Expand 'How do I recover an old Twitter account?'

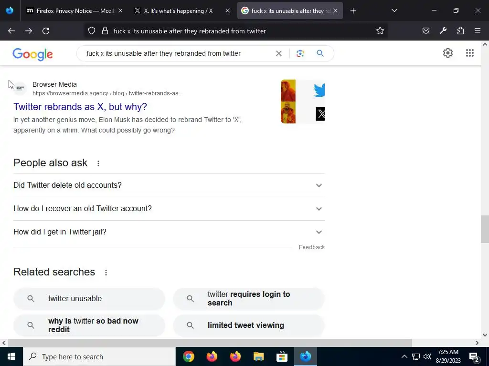(x=169, y=209)
